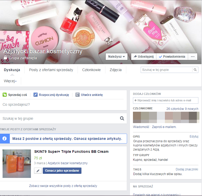Open the Członkowie tab

[91, 70]
